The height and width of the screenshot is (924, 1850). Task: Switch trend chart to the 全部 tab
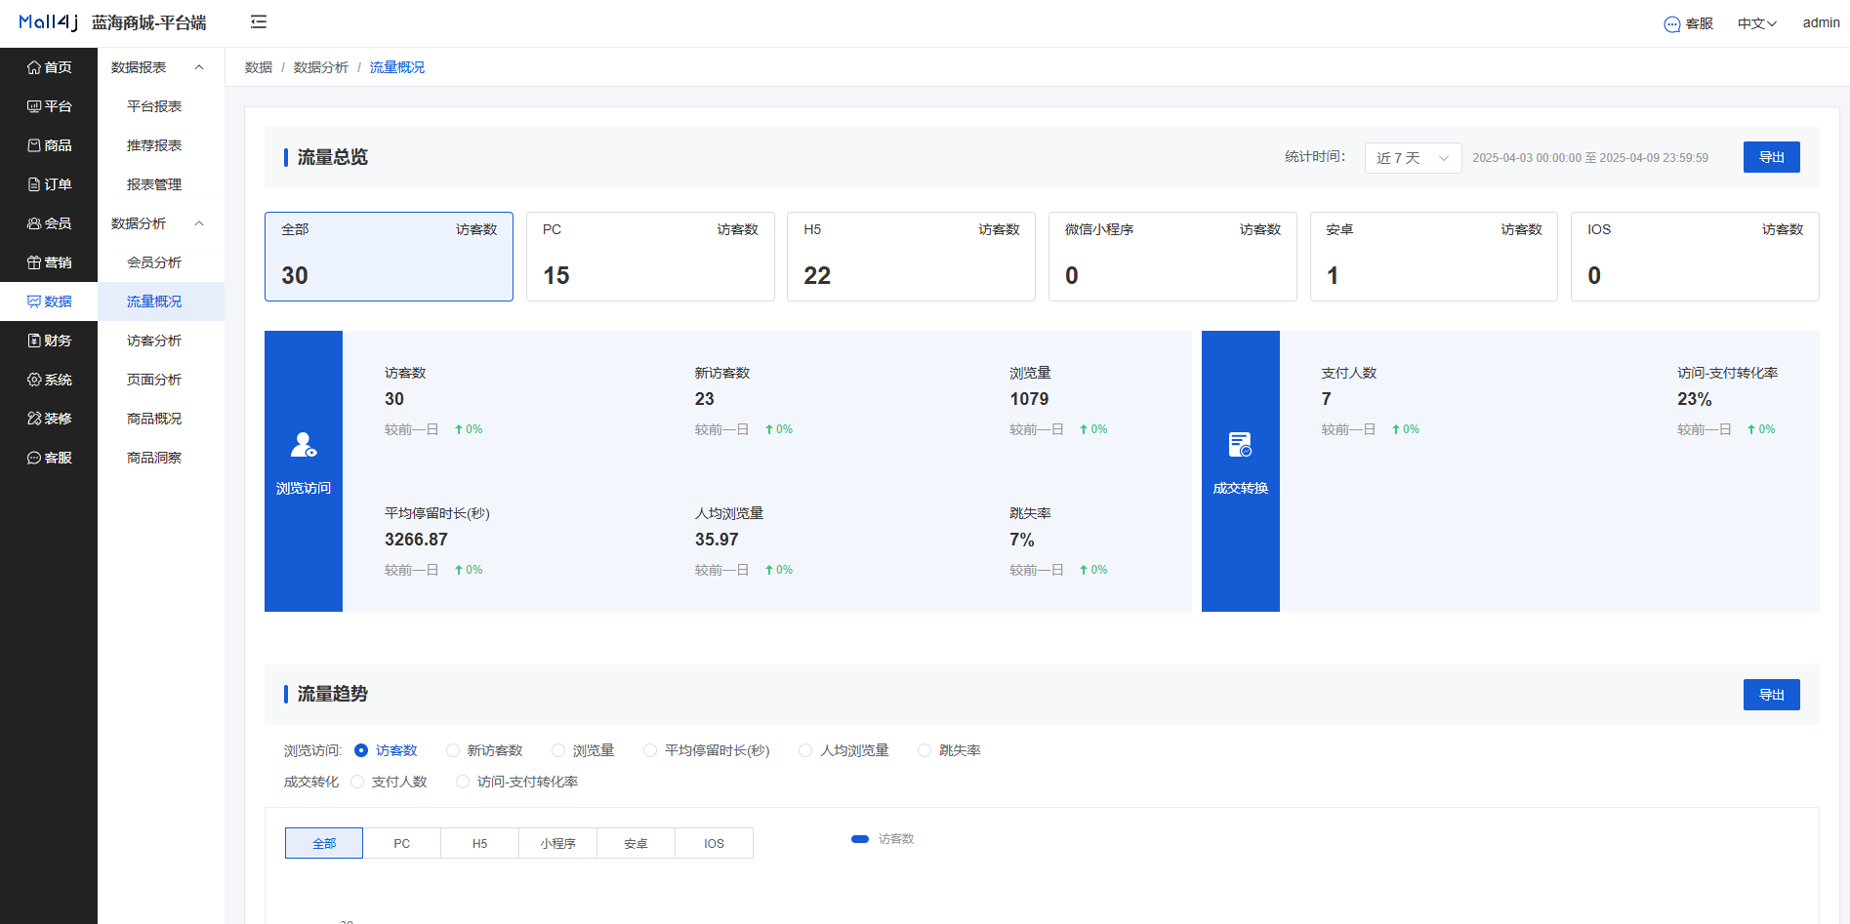pos(324,843)
